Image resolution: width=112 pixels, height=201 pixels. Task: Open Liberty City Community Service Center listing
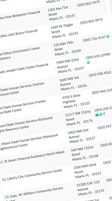[32, 175]
